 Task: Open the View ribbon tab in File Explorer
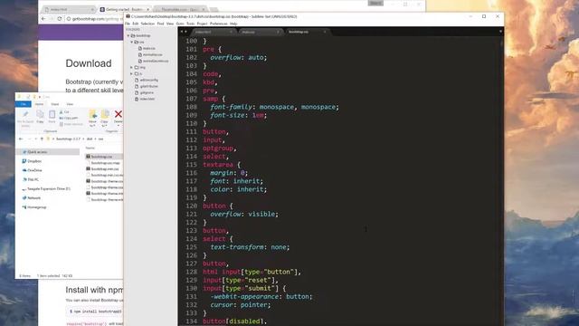[70, 104]
